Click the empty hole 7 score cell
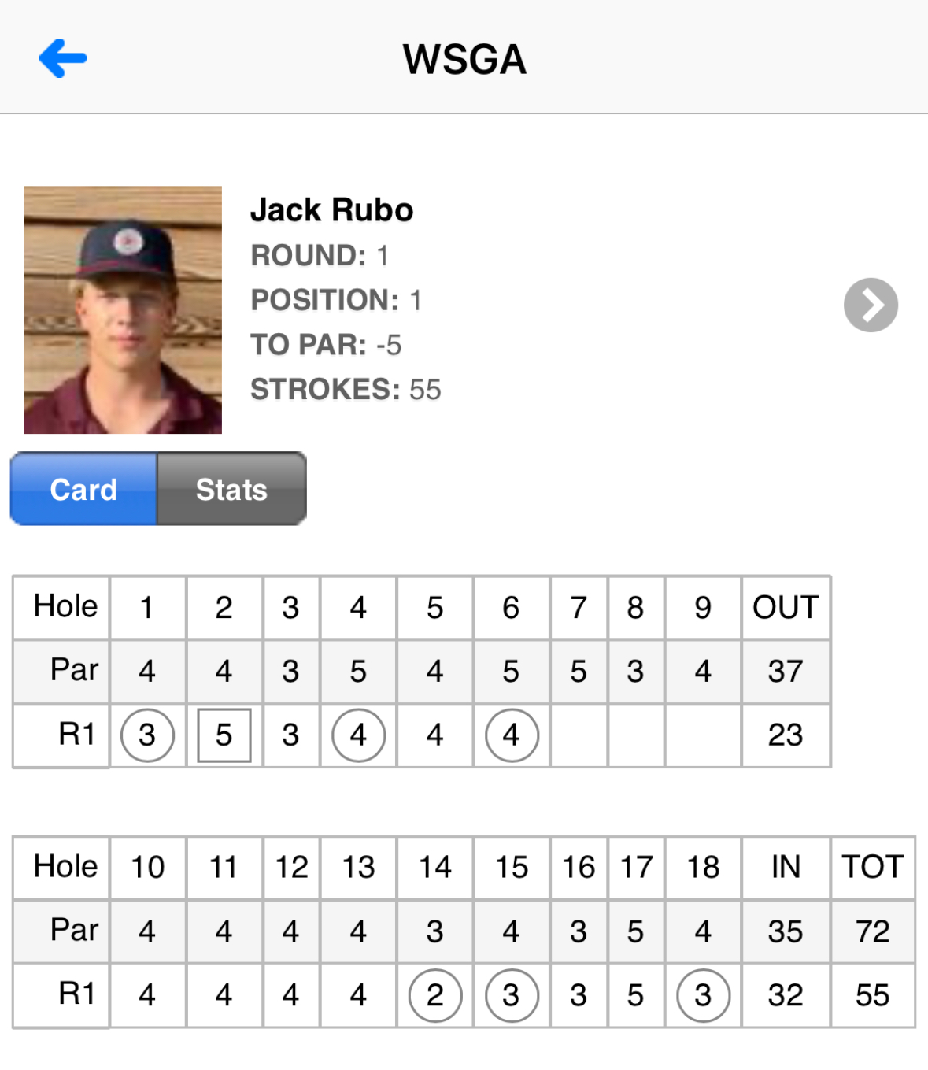The width and height of the screenshot is (928, 1070). [x=579, y=735]
